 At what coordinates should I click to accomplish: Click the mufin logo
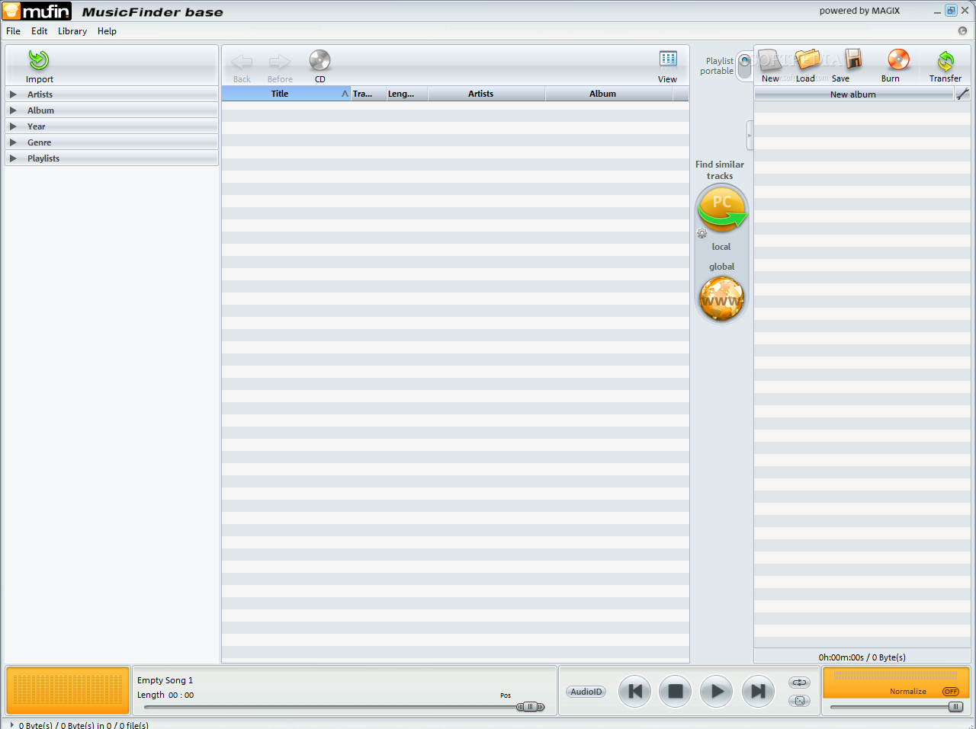tap(37, 11)
